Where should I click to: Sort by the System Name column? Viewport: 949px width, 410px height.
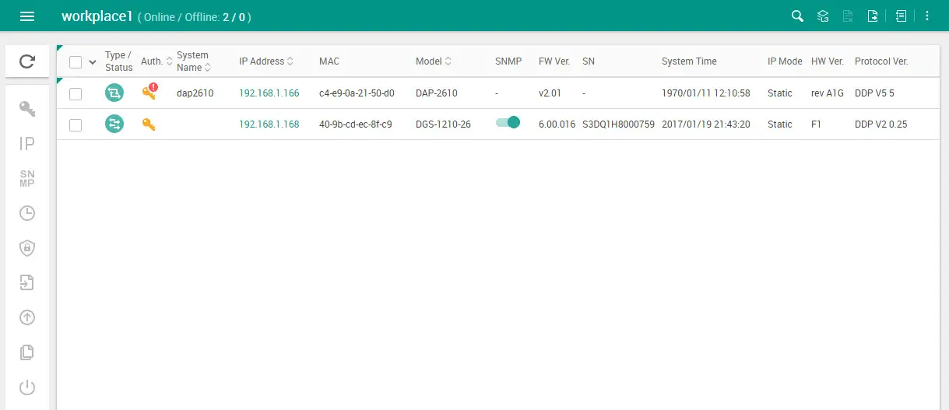click(208, 68)
